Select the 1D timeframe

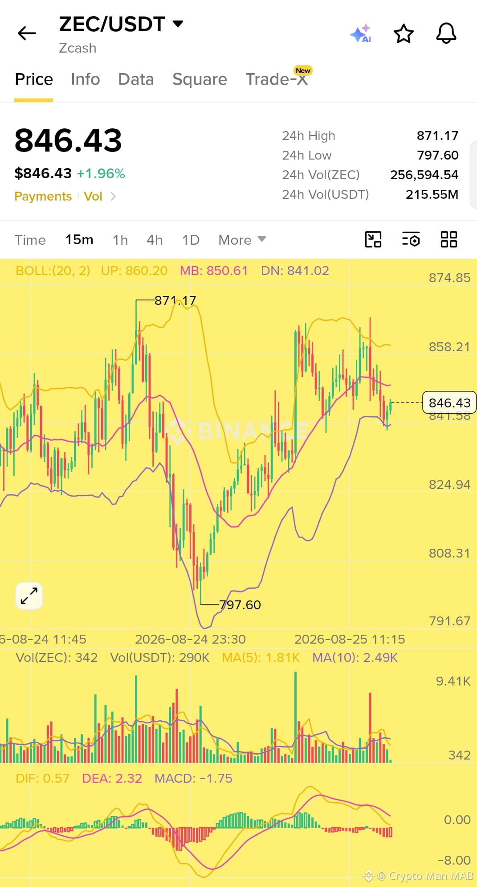click(191, 240)
